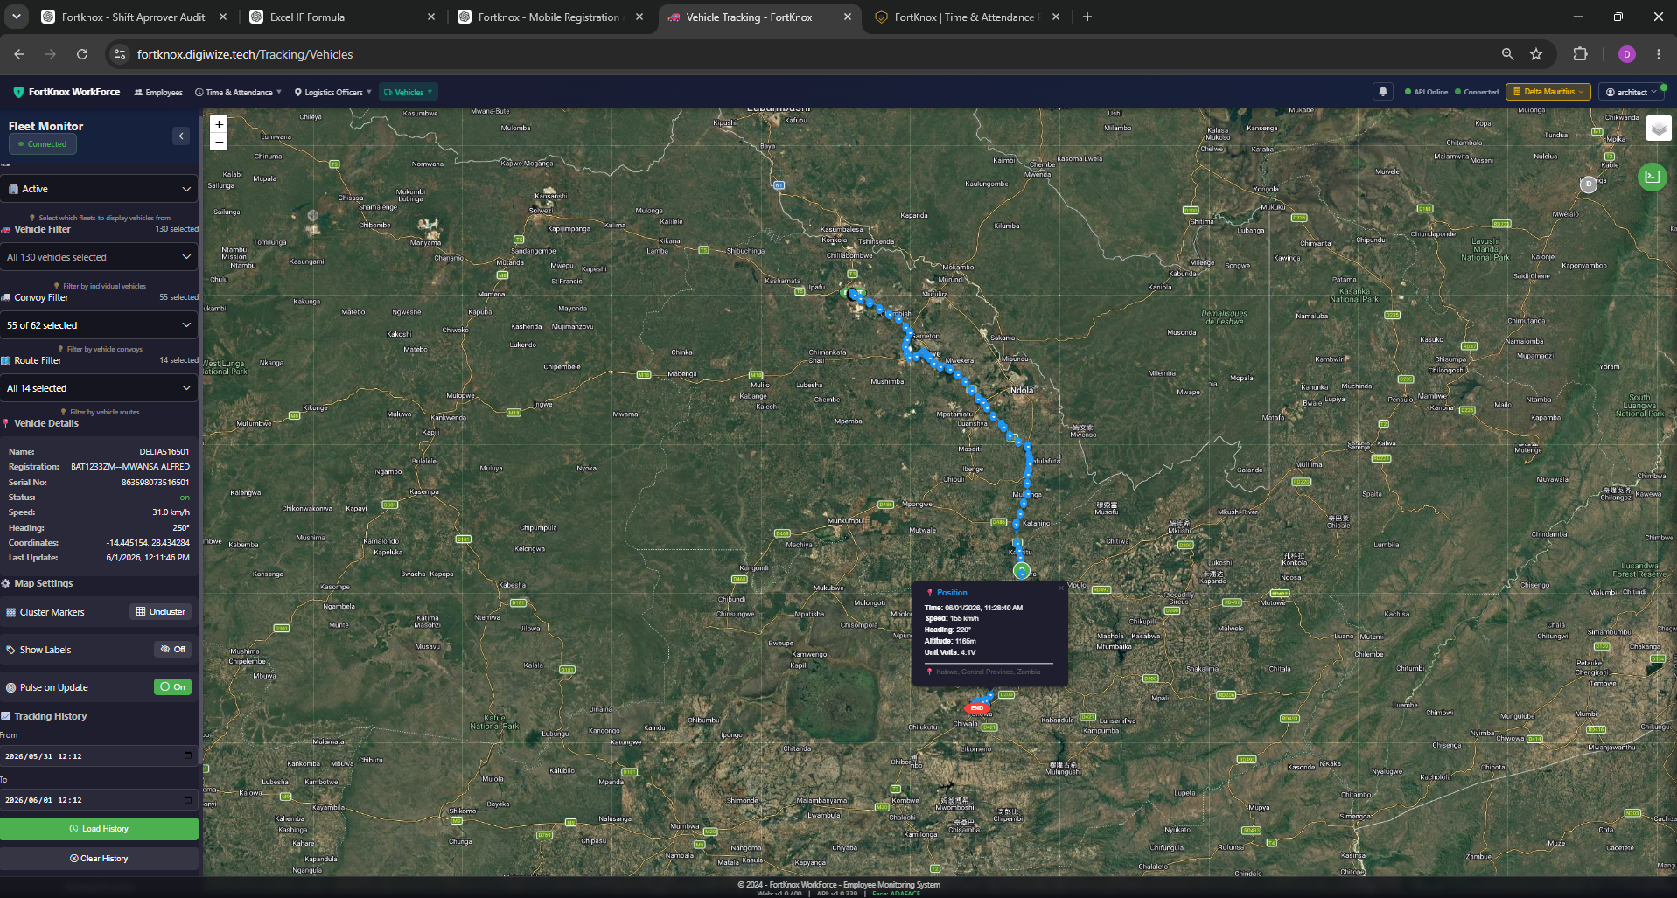Expand 55 of 62 selected convoy dropdown
Viewport: 1677px width, 898px height.
click(100, 325)
